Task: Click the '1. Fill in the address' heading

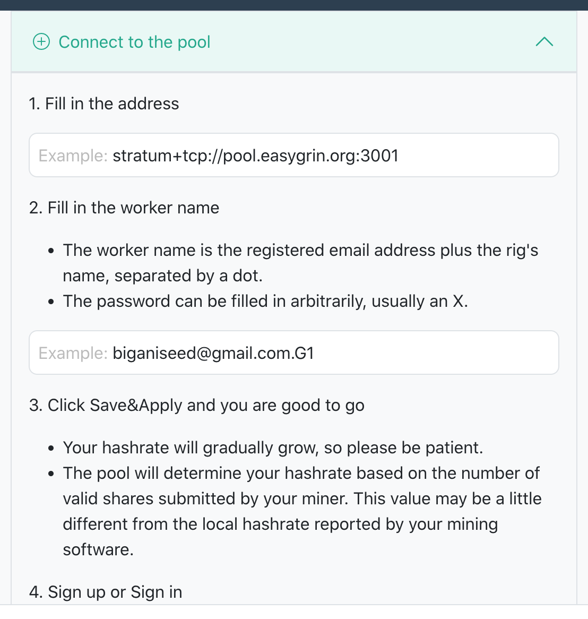Action: coord(104,104)
